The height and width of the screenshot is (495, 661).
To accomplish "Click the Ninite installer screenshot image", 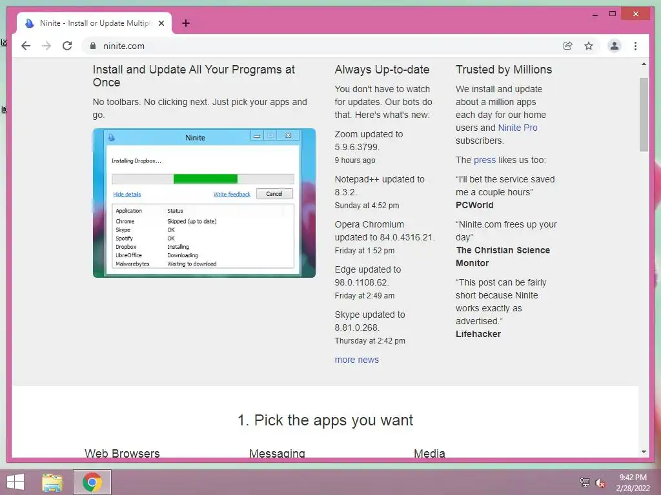I will tap(204, 203).
